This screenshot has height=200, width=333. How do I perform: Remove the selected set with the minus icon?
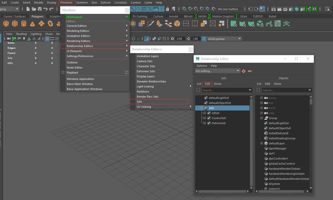250,71
